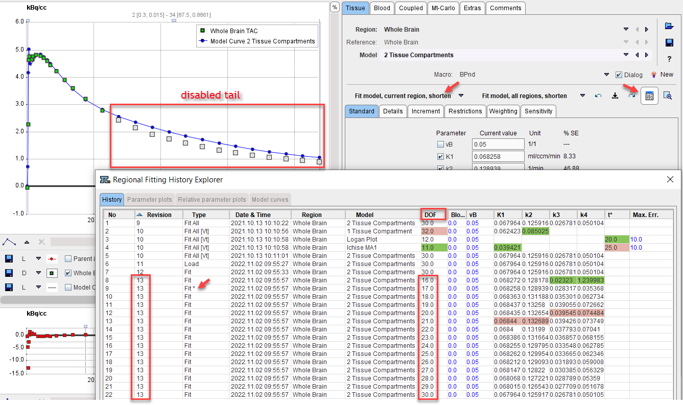Click the percent button beside the plot

click(x=335, y=7)
